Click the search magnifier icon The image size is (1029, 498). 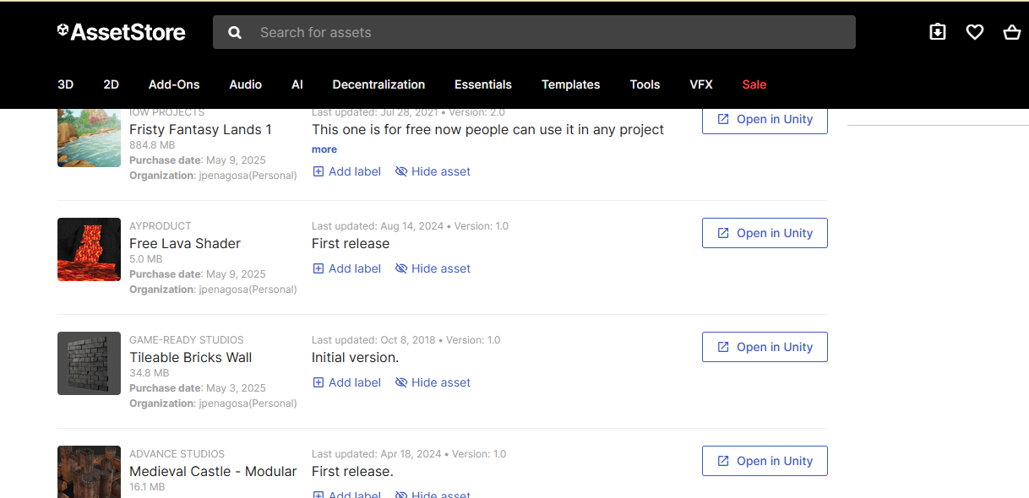pos(235,32)
